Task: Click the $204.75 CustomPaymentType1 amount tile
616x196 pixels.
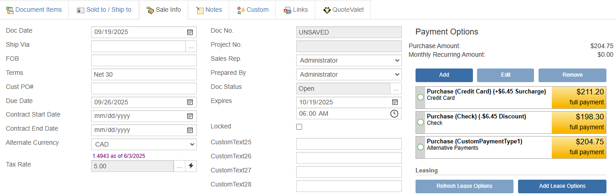Action: 579,147
